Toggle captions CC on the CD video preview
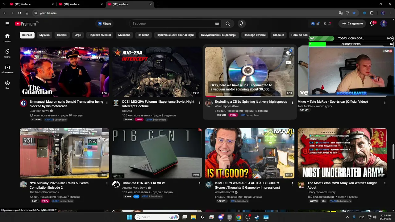Image resolution: width=395 pixels, height=222 pixels. [288, 63]
